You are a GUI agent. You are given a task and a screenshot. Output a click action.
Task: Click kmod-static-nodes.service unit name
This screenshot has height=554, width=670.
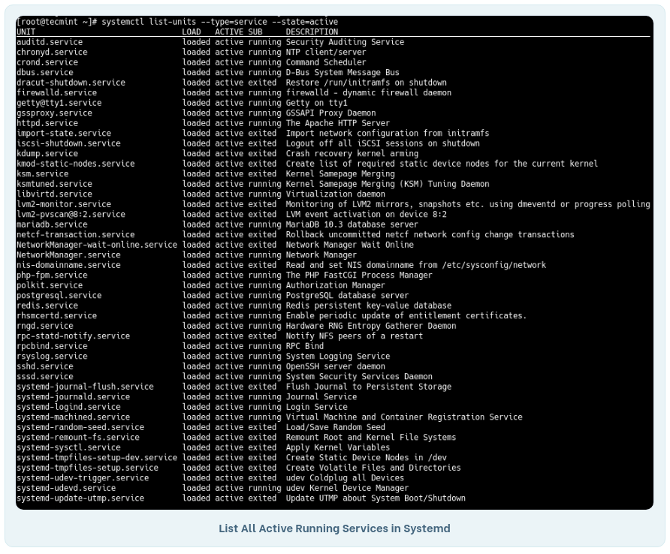click(76, 164)
